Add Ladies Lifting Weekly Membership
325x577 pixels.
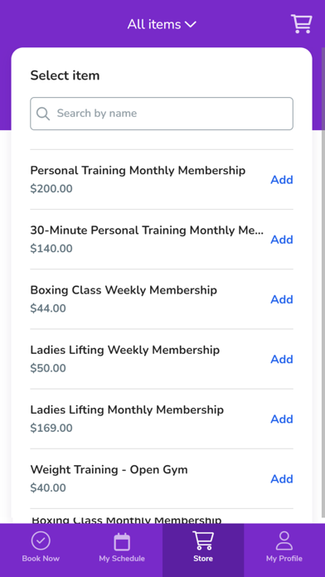[x=282, y=359]
